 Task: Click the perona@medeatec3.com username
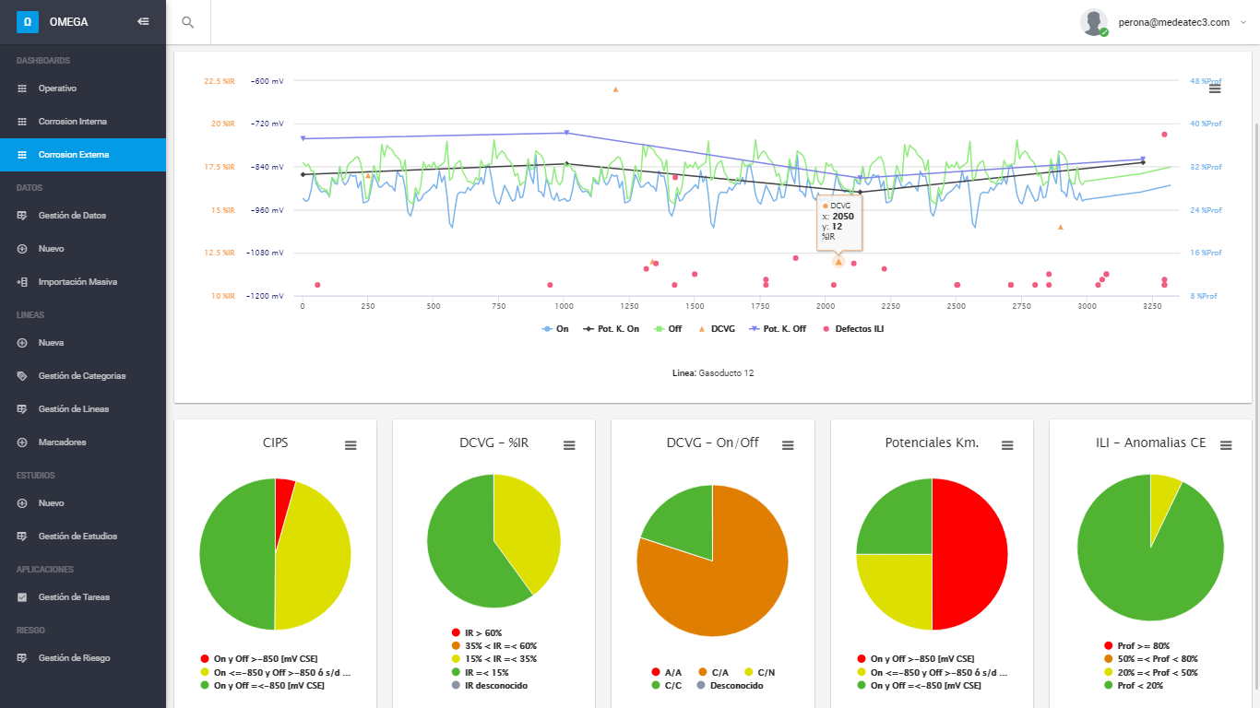click(x=1174, y=22)
